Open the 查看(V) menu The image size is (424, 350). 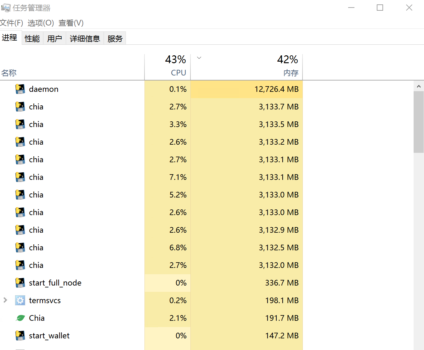71,23
